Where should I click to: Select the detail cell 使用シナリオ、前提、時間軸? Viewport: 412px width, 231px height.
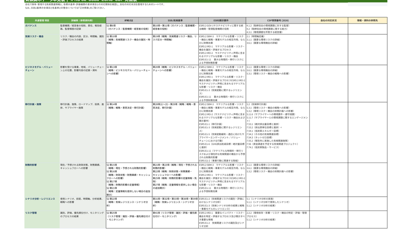pyautogui.click(x=82, y=204)
